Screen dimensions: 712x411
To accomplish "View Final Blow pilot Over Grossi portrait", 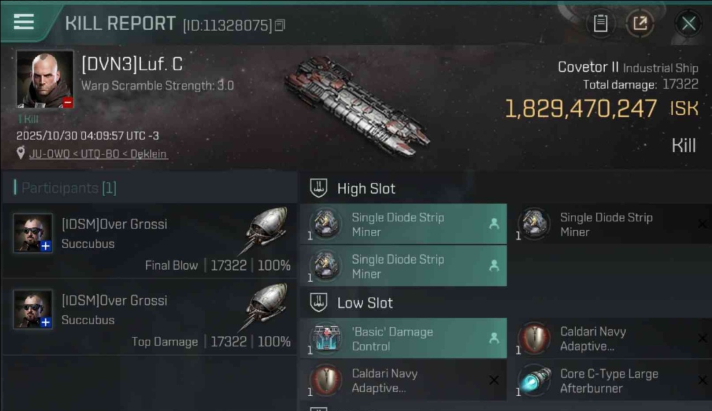I will tap(33, 233).
